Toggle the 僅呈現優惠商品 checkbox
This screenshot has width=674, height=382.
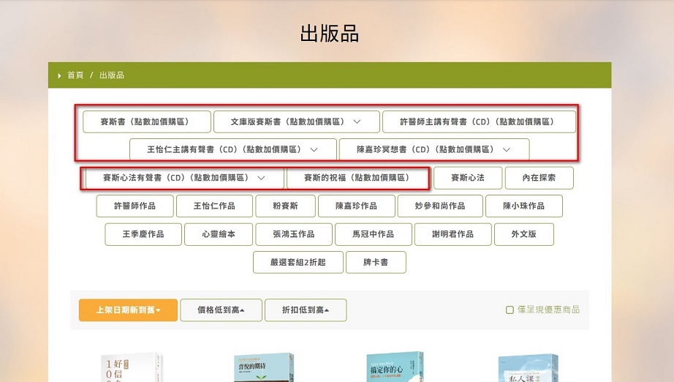click(x=510, y=310)
